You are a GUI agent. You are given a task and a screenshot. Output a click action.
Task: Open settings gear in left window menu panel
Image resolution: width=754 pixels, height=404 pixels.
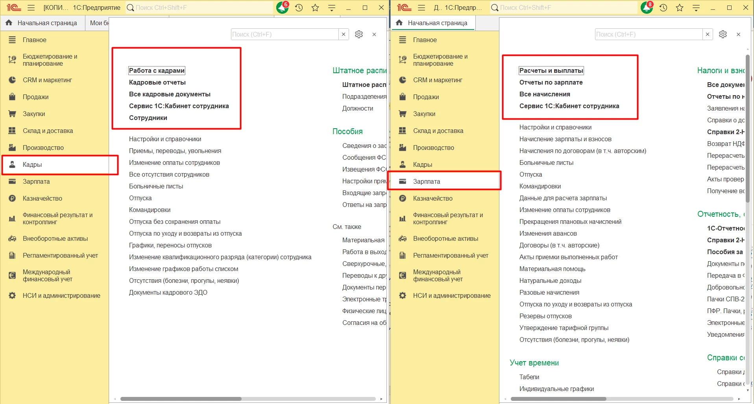coord(359,34)
